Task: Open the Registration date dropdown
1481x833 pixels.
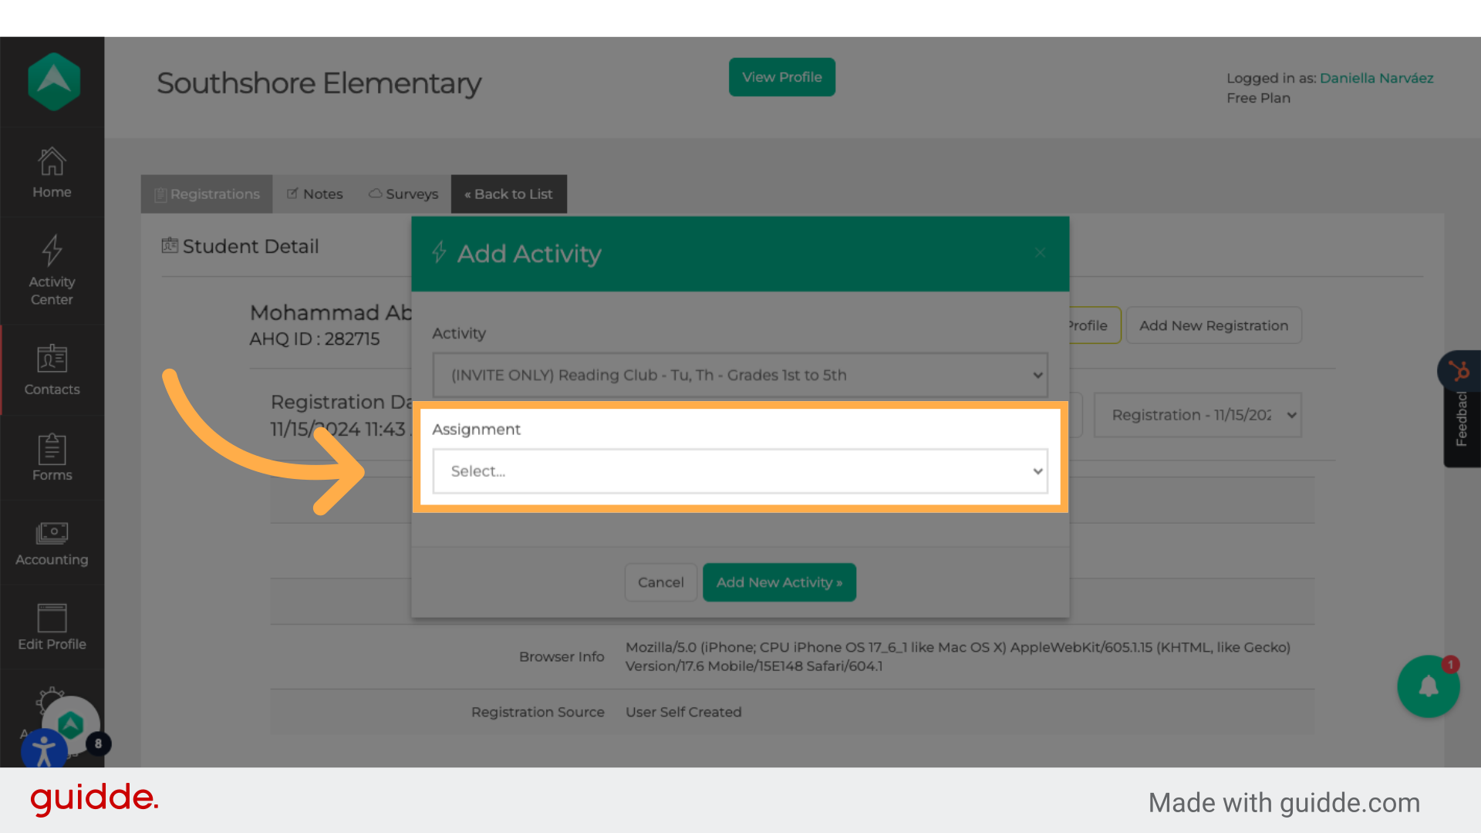Action: tap(1197, 415)
